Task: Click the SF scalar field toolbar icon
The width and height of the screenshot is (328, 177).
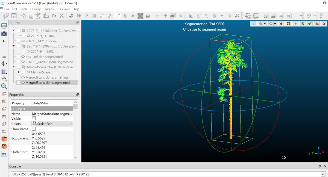Action: pos(237,16)
